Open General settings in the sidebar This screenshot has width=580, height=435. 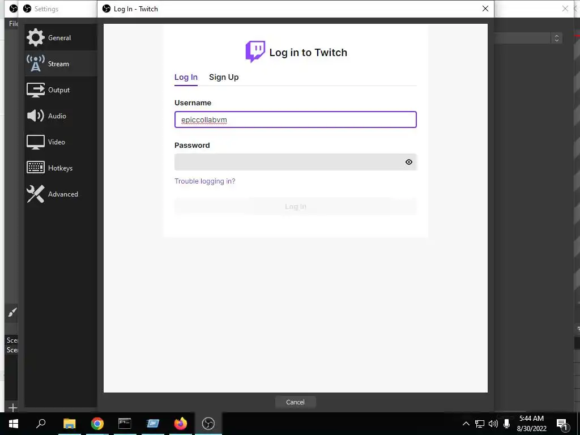point(61,38)
